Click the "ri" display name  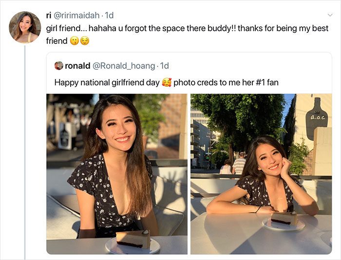[x=50, y=16]
